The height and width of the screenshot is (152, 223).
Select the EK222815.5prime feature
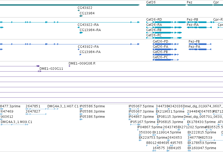(189, 135)
